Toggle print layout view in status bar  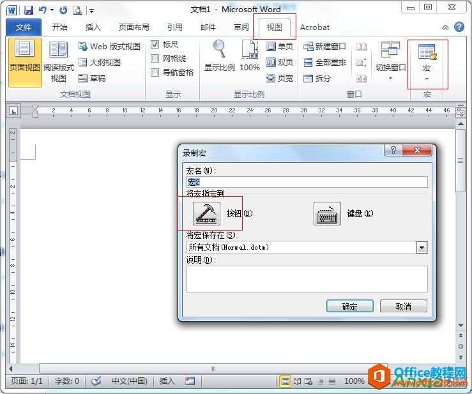point(285,381)
